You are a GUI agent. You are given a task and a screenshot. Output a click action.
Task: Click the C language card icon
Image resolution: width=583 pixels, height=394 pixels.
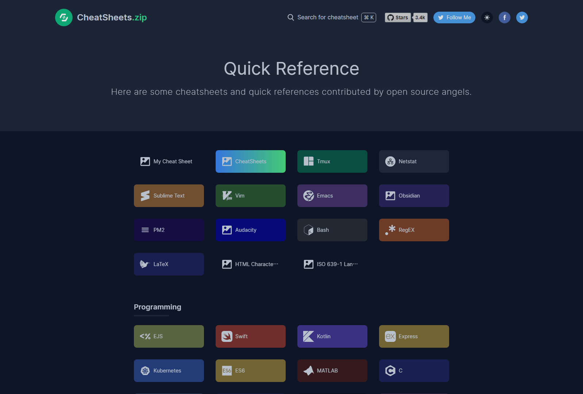[x=390, y=371]
